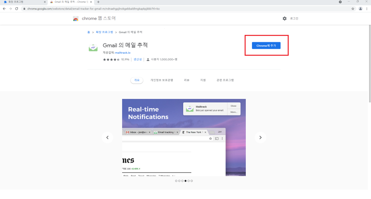371x199 pixels.
Task: Close the 확장 프로그램 browser tab
Action: [45, 2]
